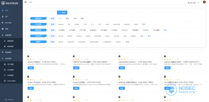Open the 场景 sidebar item
Image resolution: width=209 pixels, height=102 pixels.
7,29
